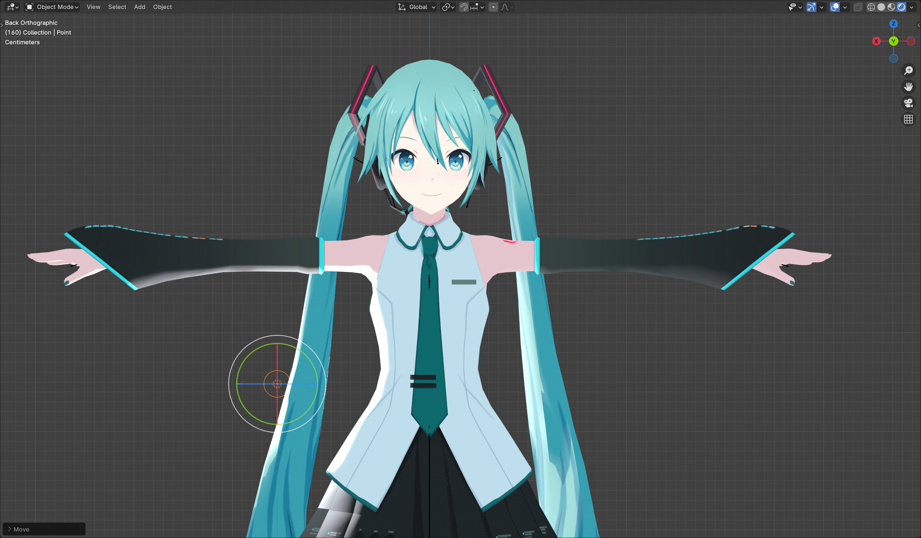921x538 pixels.
Task: Click the green Y axis gizmo handle
Action: point(894,41)
